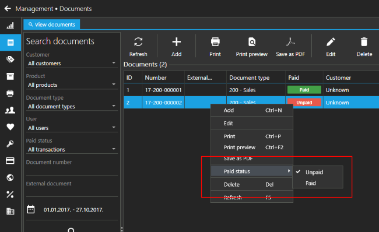Select the checked Unpaid submenu option
The width and height of the screenshot is (379, 232).
318,172
